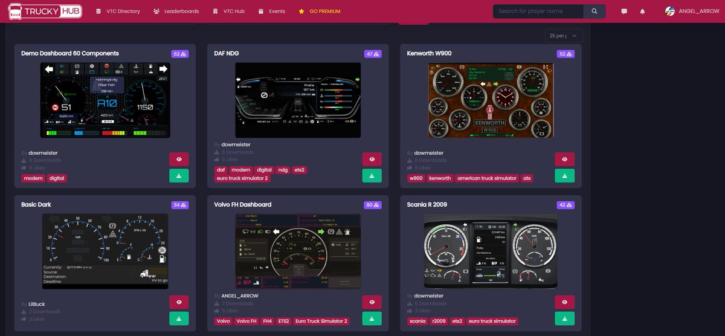
Task: Download the Kenworth W900 dashboard
Action: click(x=565, y=176)
